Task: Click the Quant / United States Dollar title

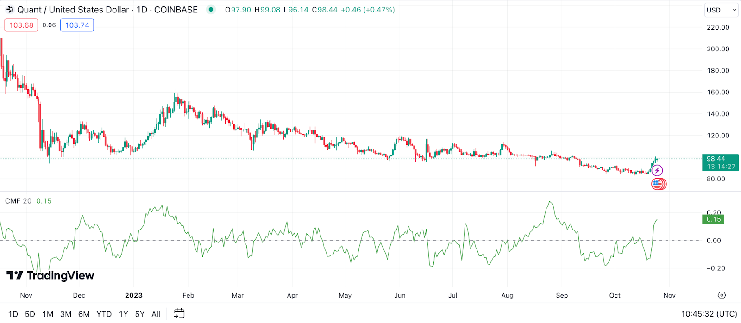Action: [x=73, y=10]
